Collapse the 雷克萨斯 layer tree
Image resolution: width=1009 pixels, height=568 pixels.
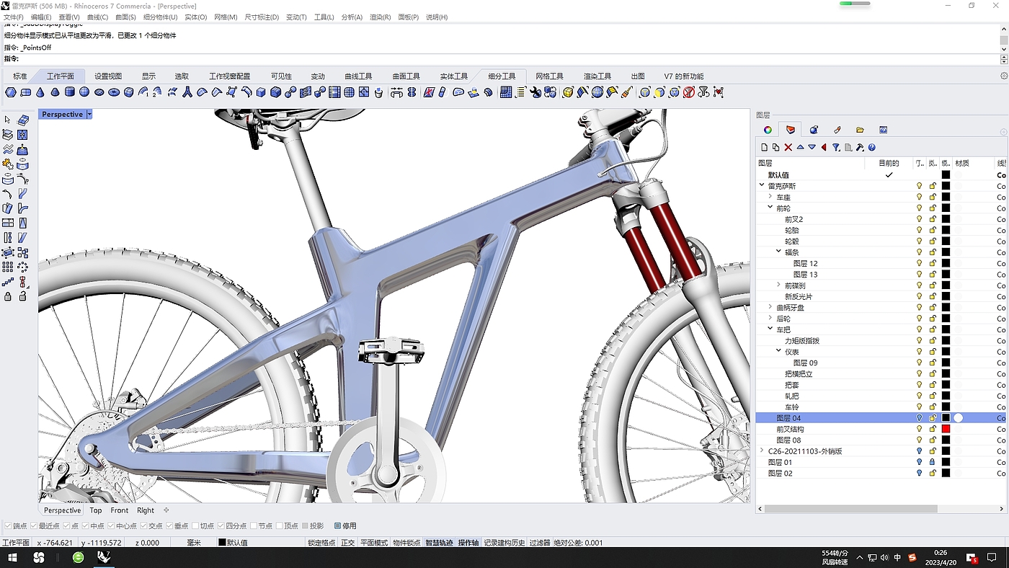pos(762,186)
